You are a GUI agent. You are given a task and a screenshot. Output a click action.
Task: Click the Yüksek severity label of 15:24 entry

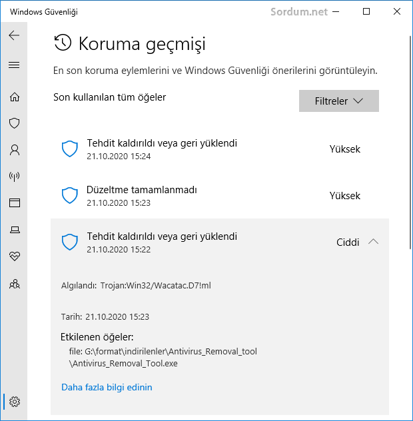345,149
